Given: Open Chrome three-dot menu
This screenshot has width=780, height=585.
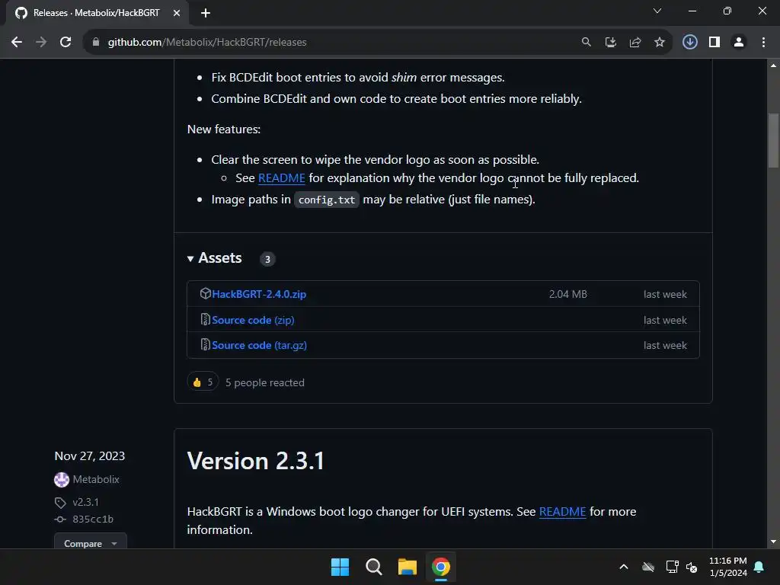Looking at the screenshot, I should (763, 43).
